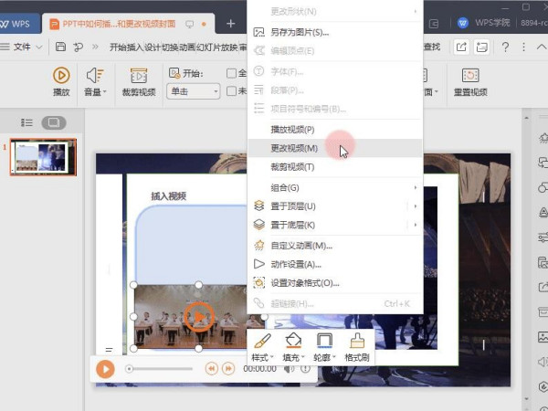Click the Play video ribbon icon
Screen dimensions: 548x411
tap(61, 82)
